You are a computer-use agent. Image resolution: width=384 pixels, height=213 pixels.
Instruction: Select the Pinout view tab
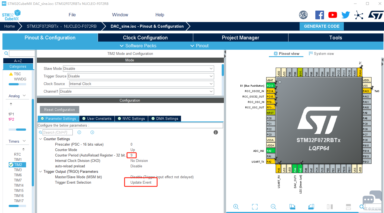coord(287,54)
